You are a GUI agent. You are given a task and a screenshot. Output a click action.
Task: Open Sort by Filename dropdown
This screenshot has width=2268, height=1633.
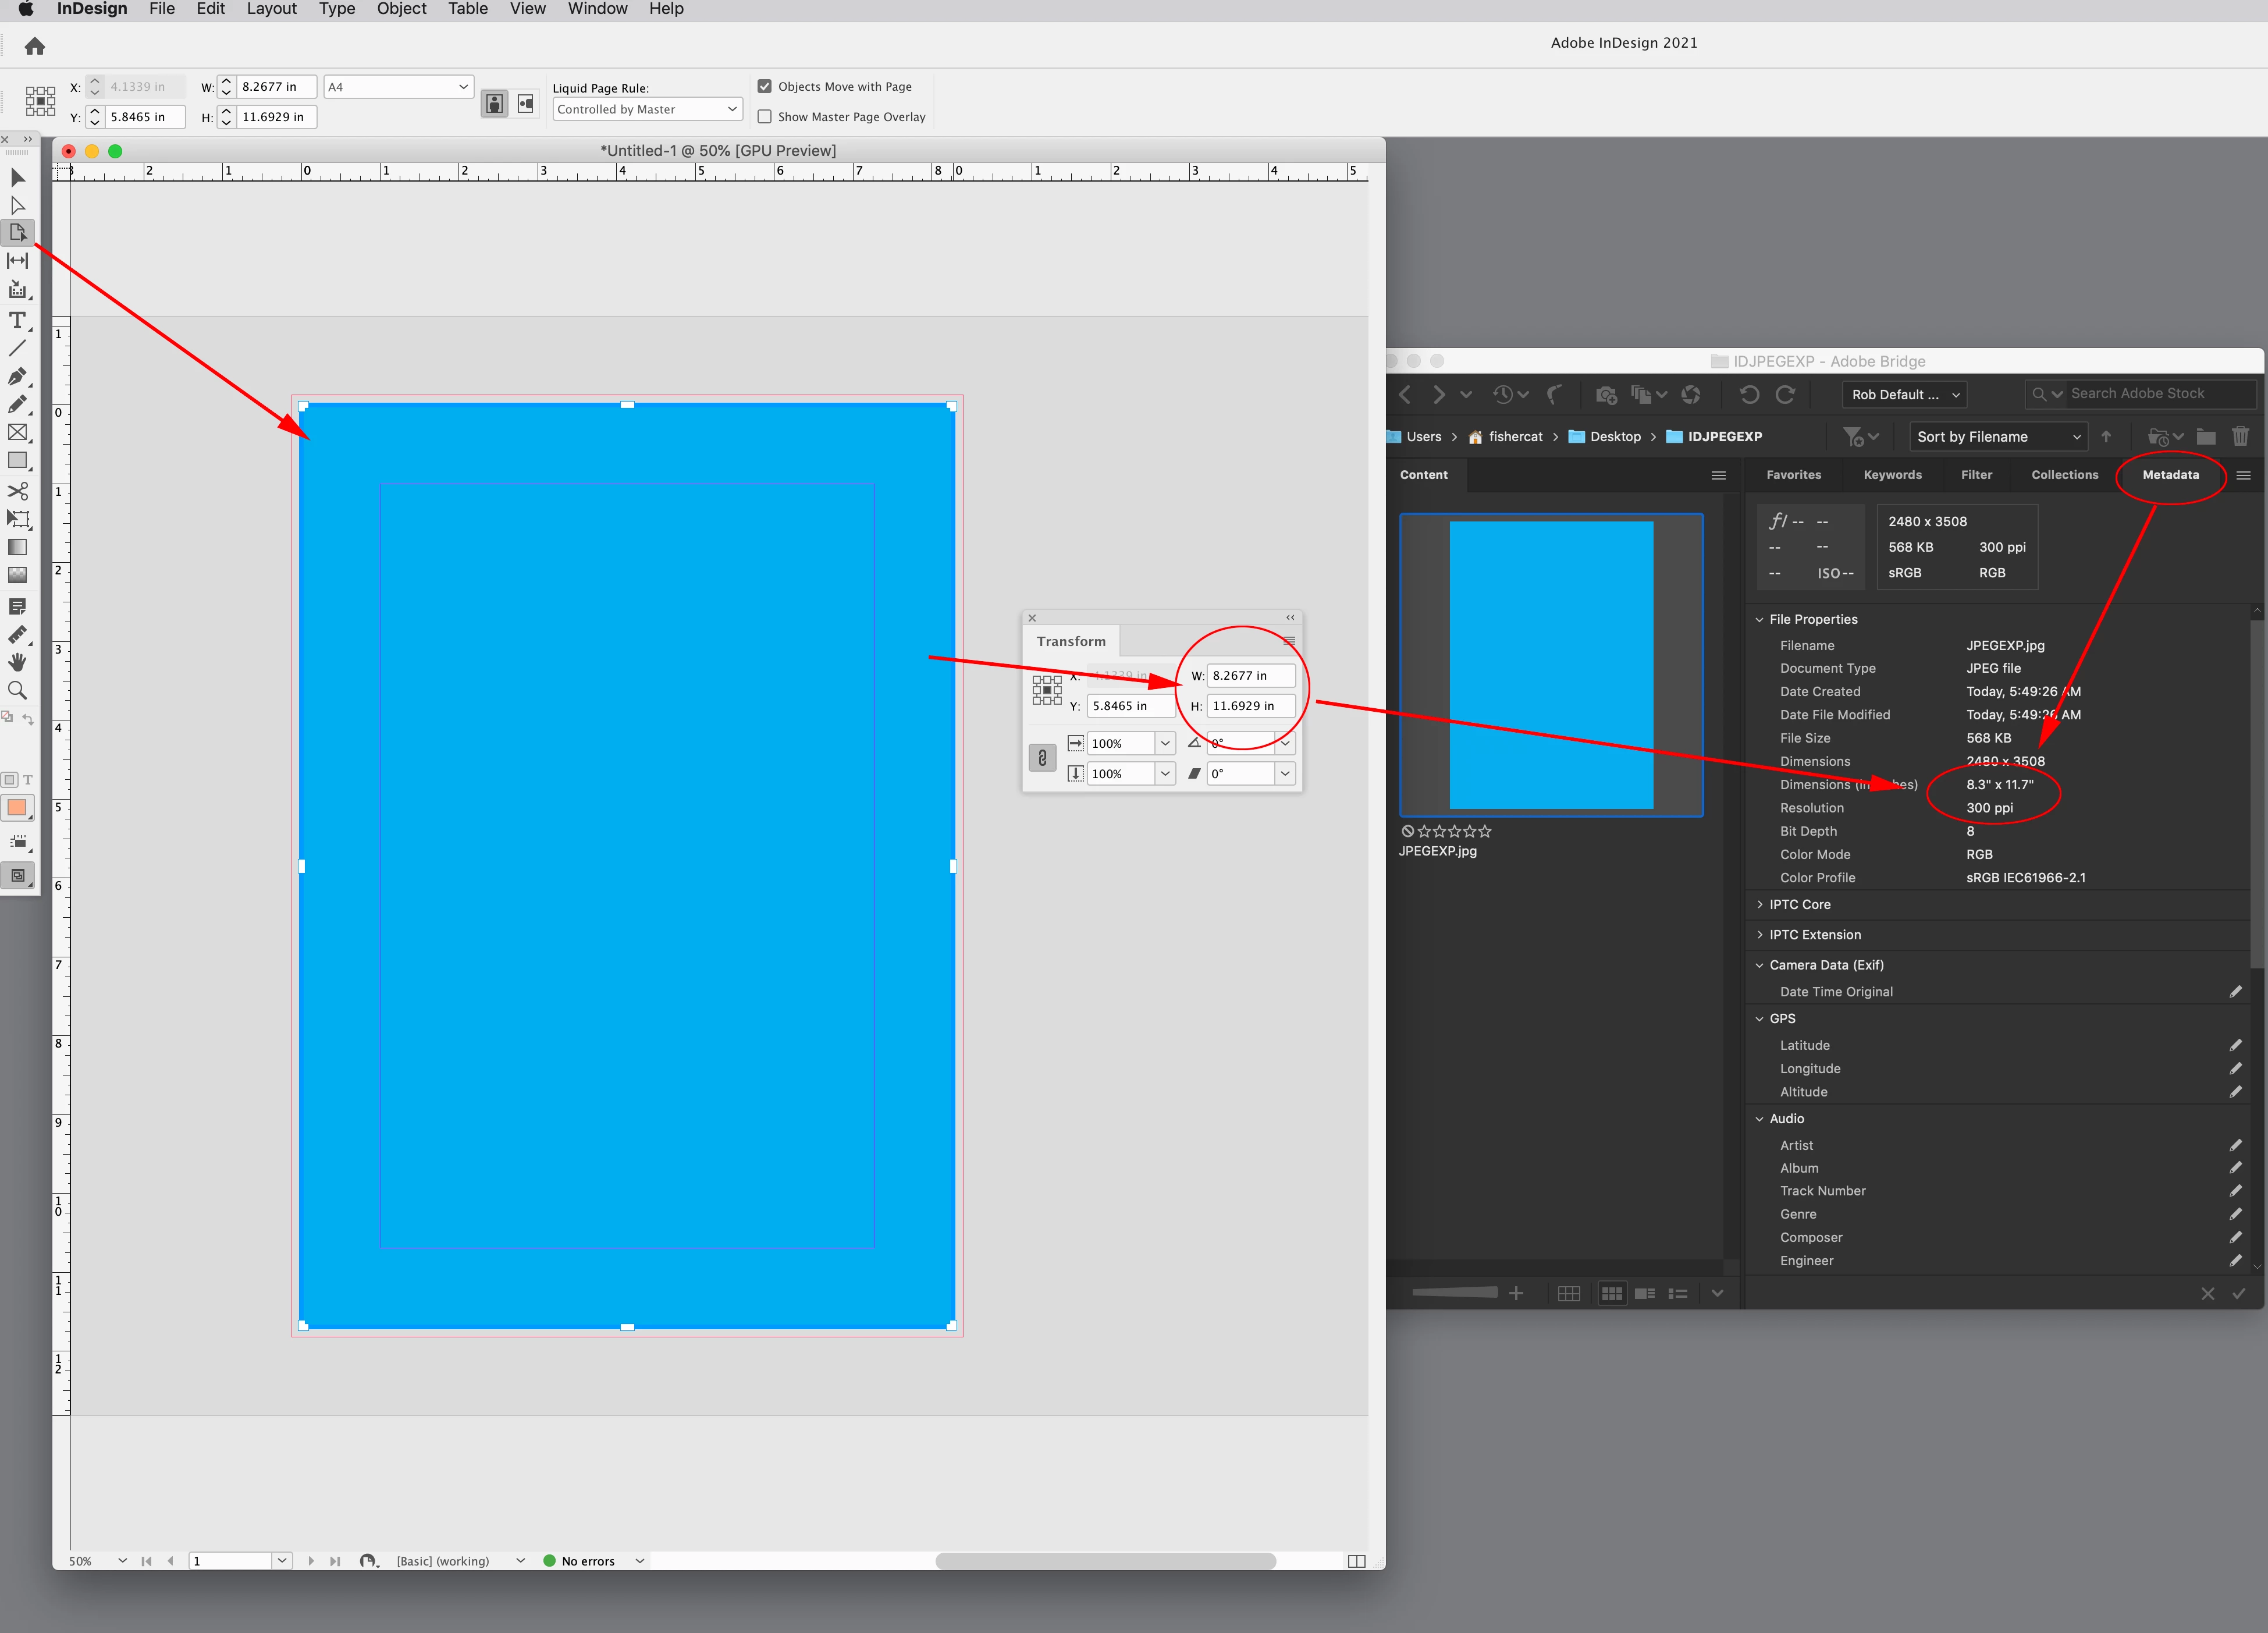tap(1998, 437)
